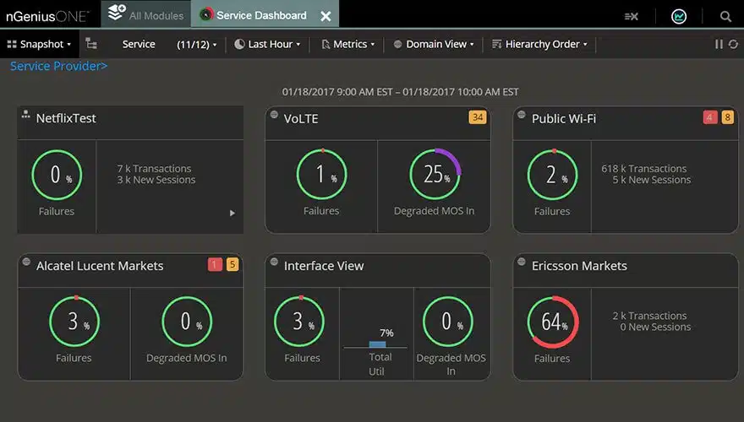Click Alcatel Lucent Markets orange 5 badge
The width and height of the screenshot is (744, 422).
(232, 264)
